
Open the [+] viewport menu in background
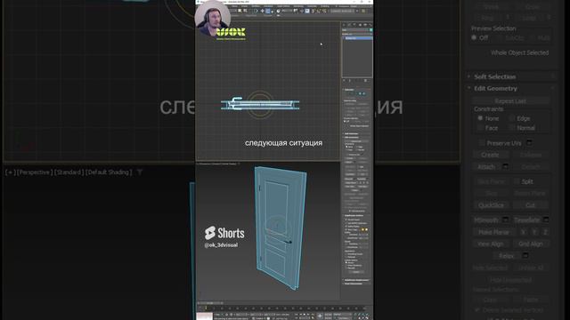click(11, 172)
